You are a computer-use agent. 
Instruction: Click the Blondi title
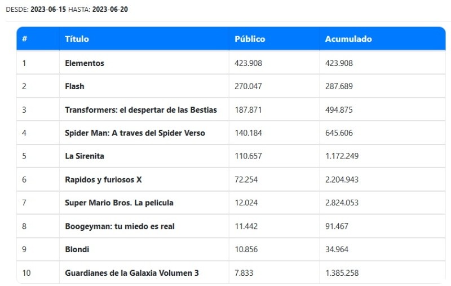point(77,249)
